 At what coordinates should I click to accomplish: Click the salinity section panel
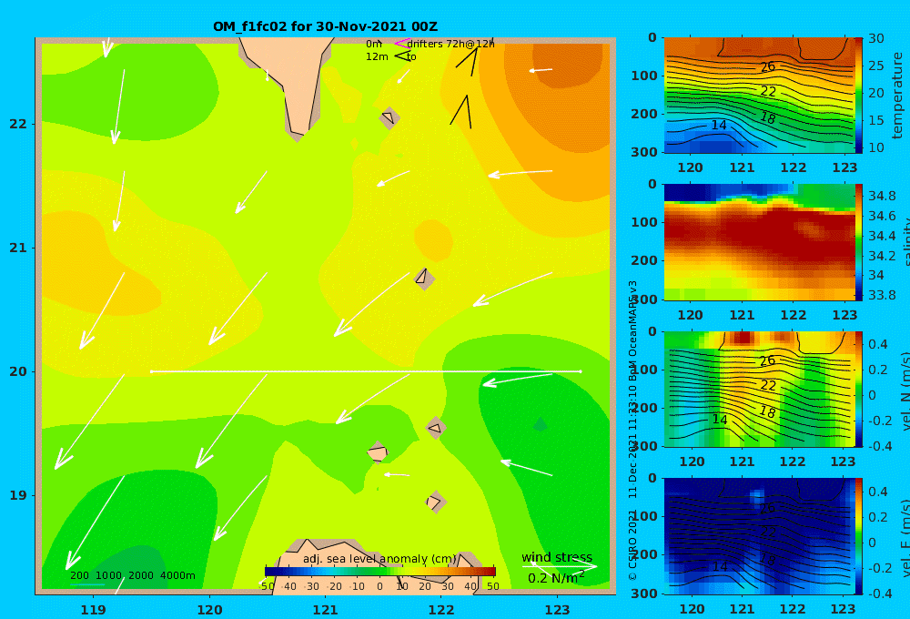click(x=759, y=242)
